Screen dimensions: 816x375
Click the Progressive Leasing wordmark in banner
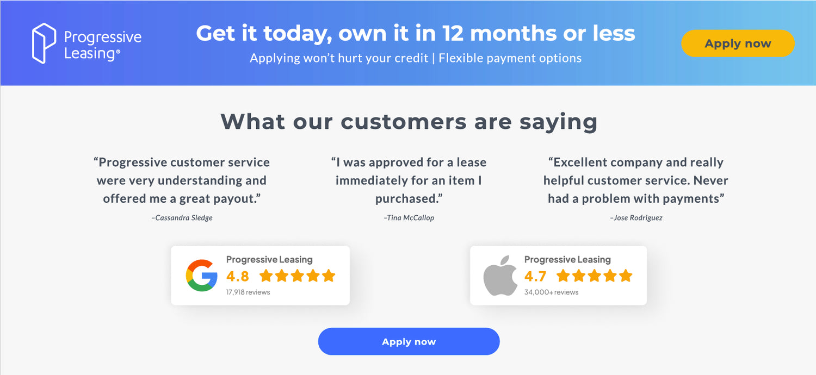tap(102, 45)
